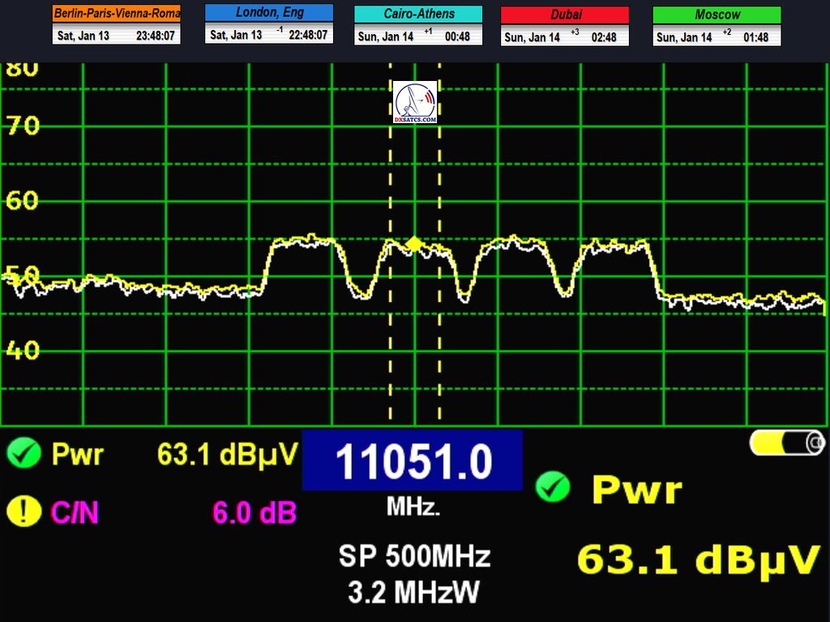Select the yellow diamond marker on the spectrum
The width and height of the screenshot is (830, 622).
coord(415,244)
